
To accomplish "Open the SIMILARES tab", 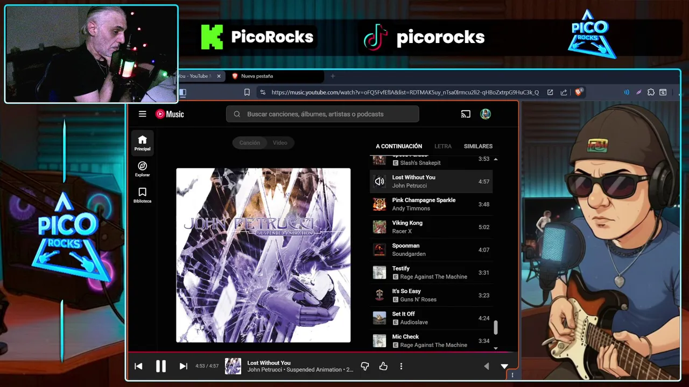I will click(478, 146).
